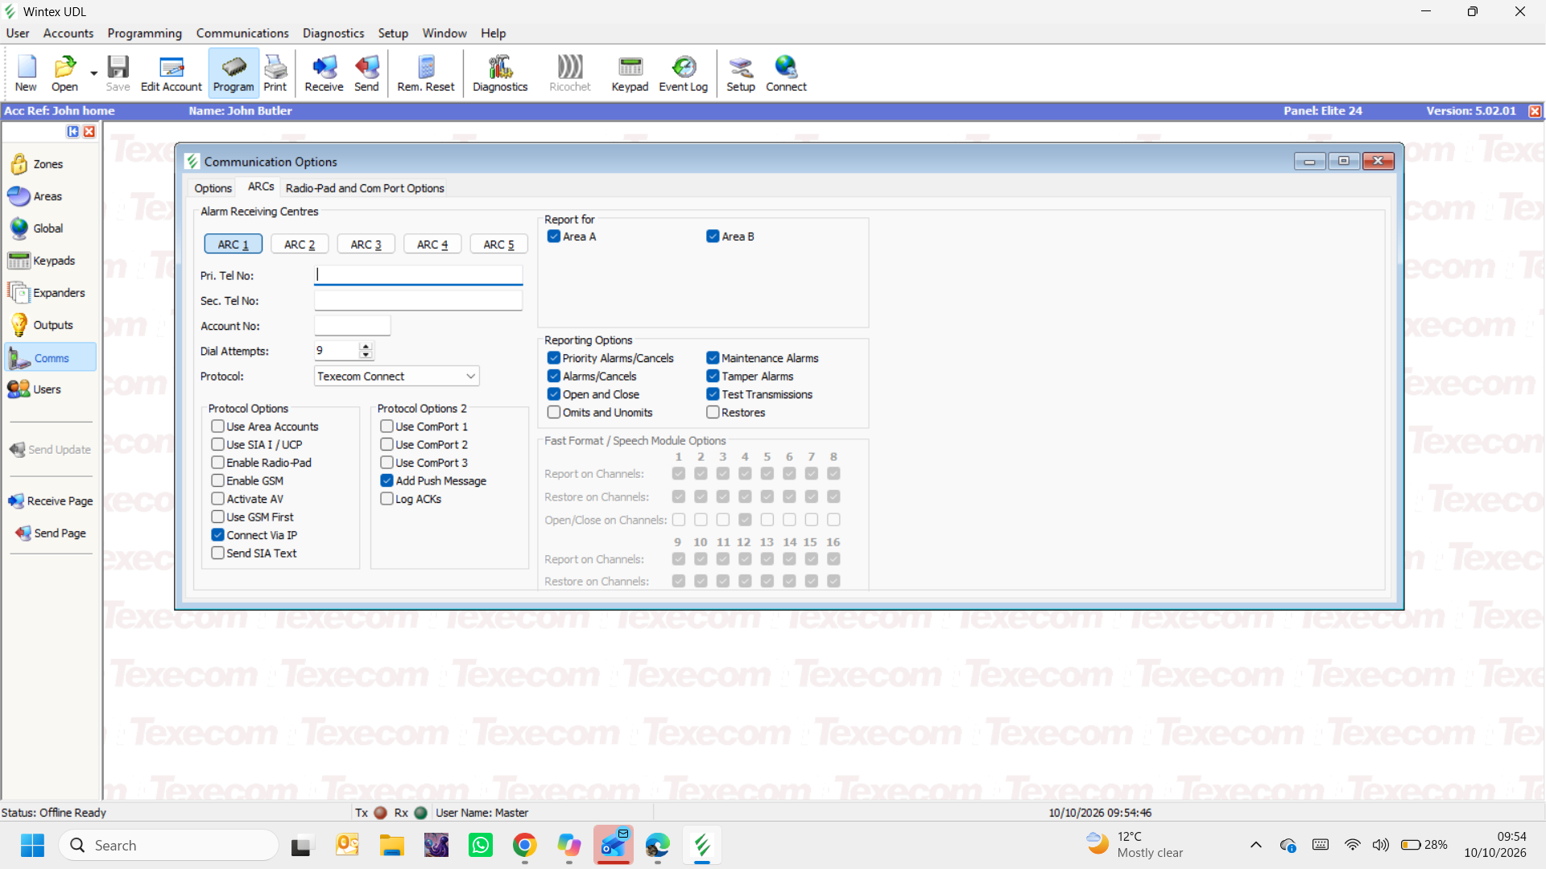Open the dropdown arrow next to Open
The height and width of the screenshot is (869, 1546).
[x=93, y=73]
